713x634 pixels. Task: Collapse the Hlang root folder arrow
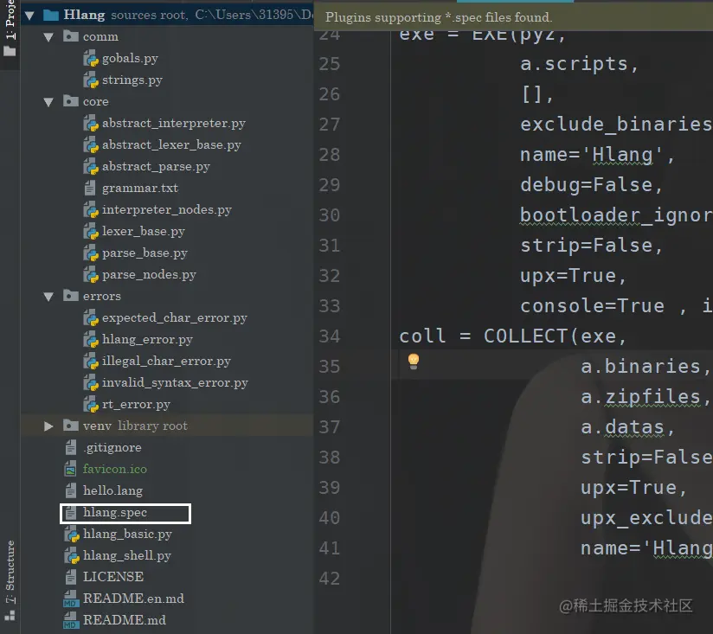pyautogui.click(x=29, y=16)
